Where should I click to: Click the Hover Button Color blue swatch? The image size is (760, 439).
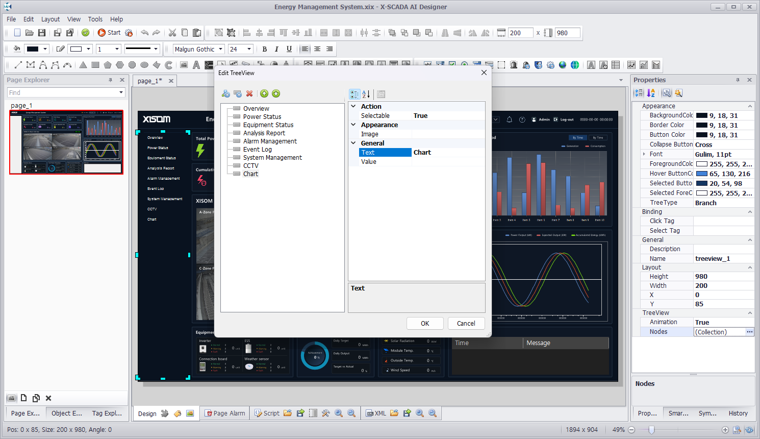tap(702, 174)
